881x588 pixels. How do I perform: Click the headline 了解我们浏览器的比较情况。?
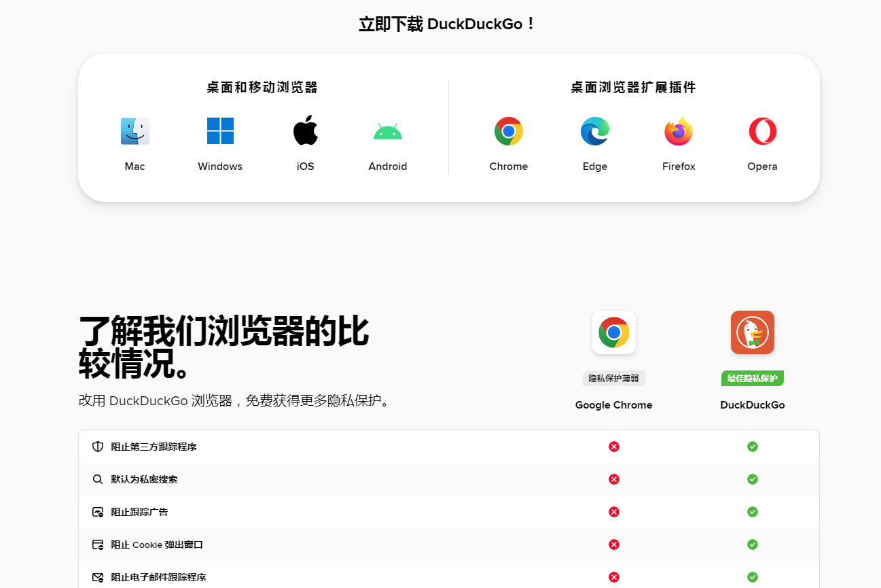224,347
